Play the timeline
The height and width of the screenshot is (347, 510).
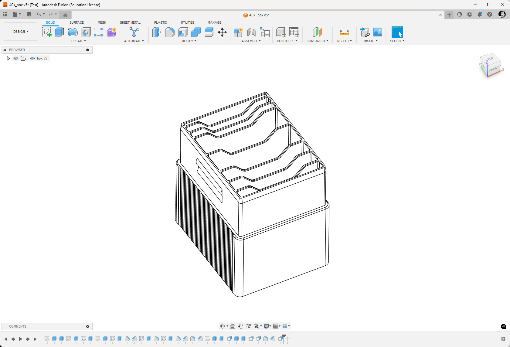click(20, 339)
